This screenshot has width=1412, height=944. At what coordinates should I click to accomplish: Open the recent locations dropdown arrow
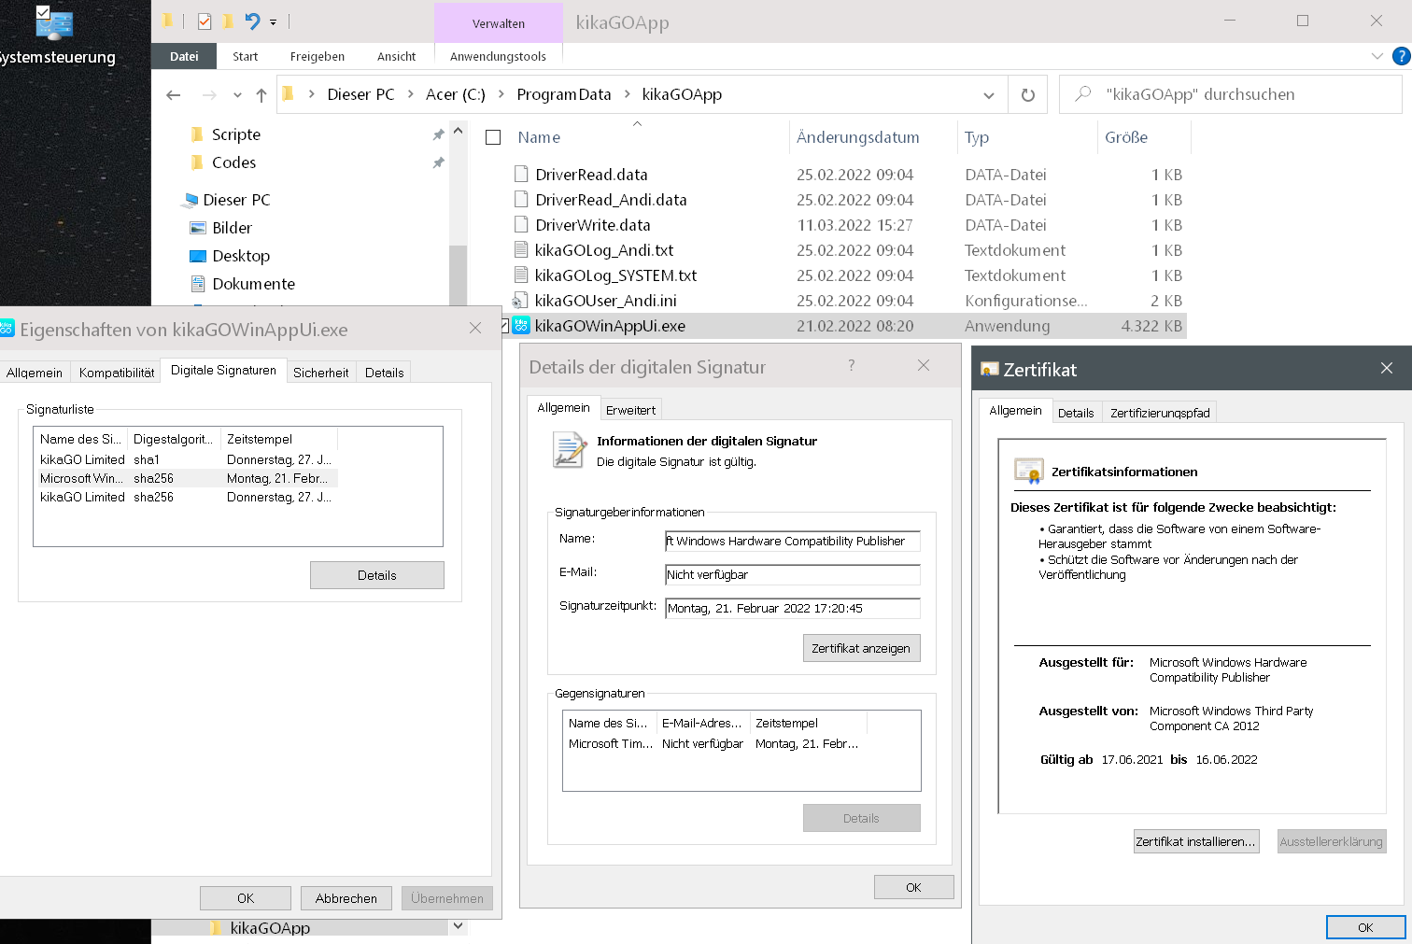click(x=237, y=95)
